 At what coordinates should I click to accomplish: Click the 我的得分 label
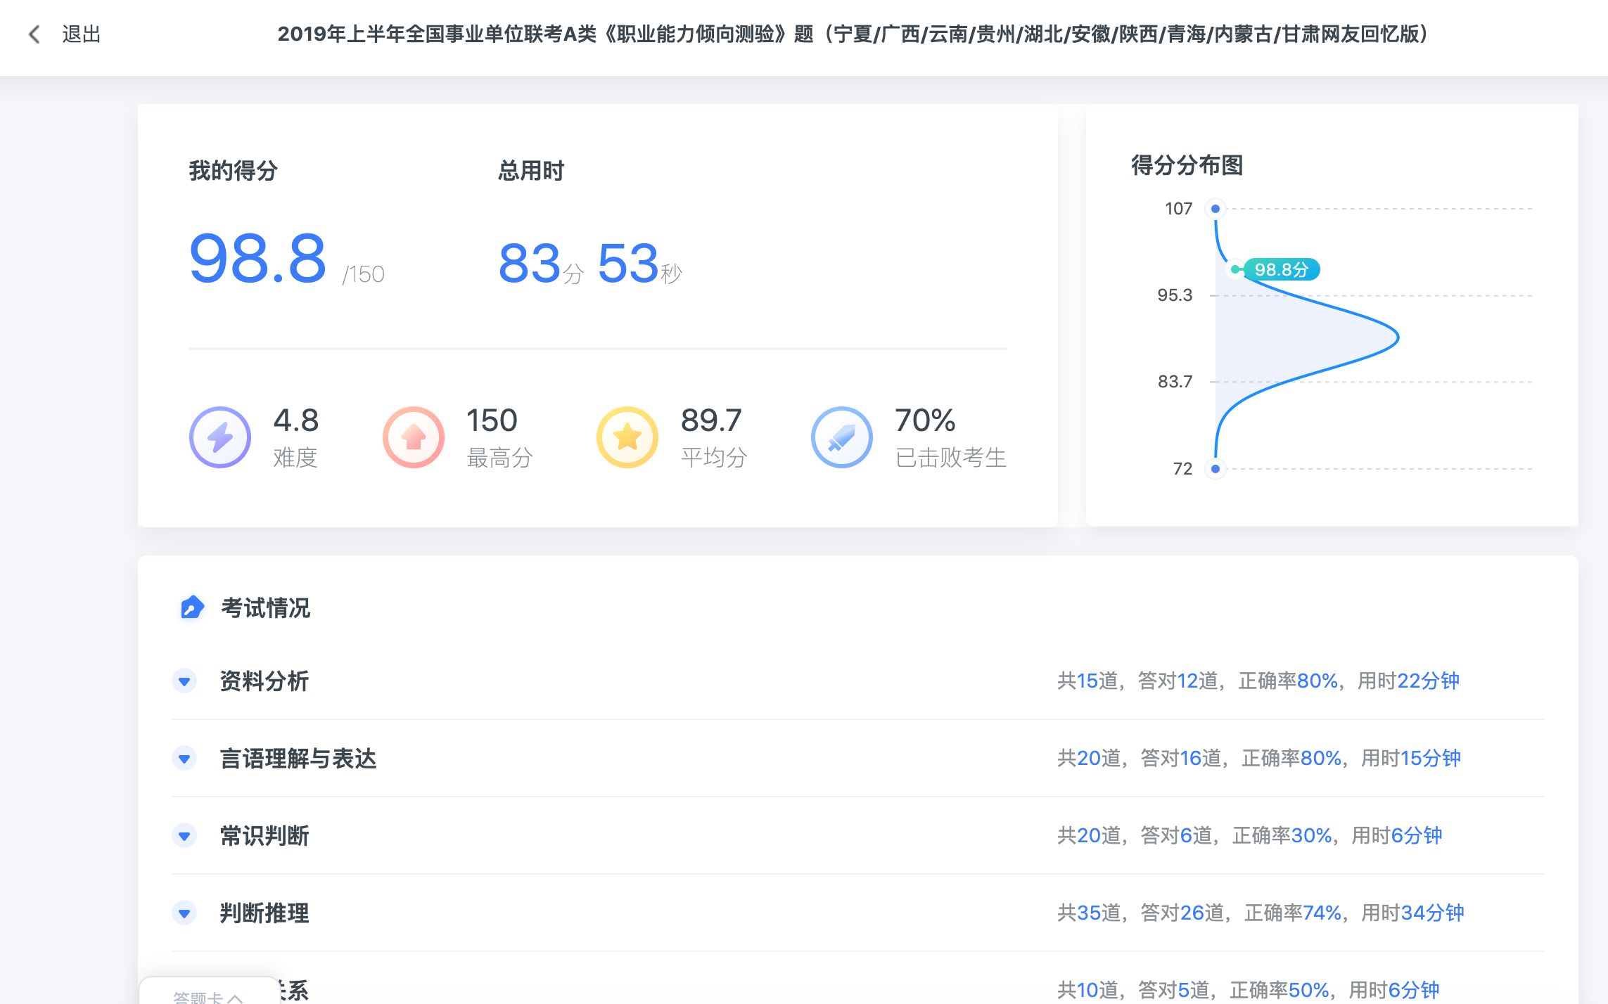[233, 170]
